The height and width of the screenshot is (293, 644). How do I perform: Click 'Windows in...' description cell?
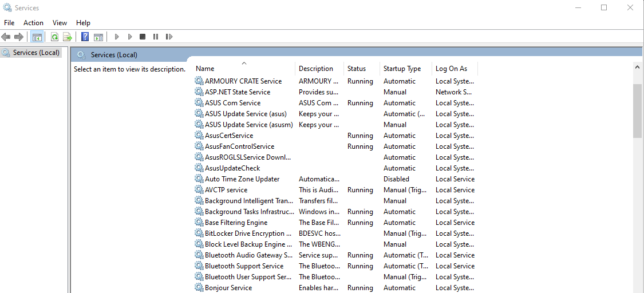[319, 212]
